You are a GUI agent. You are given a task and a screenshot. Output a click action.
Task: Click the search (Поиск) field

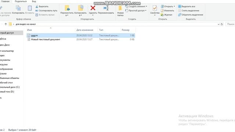coord(230,24)
